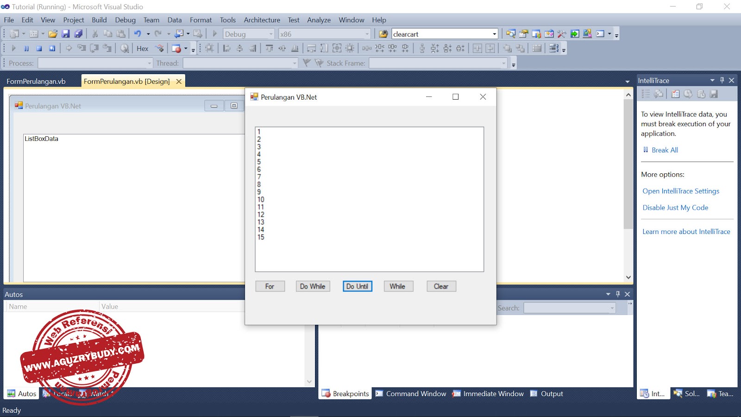The width and height of the screenshot is (741, 417).
Task: Click the Pause (Break All) debug icon
Action: 26,48
